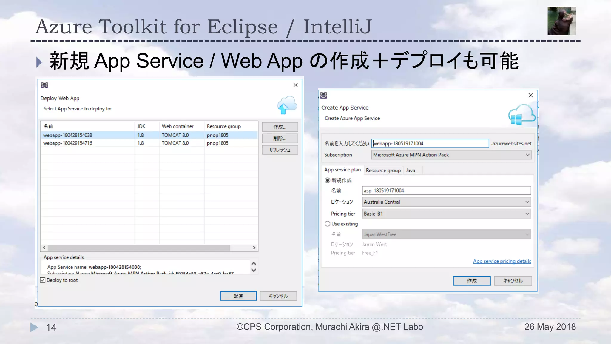Cancel the Create App Service dialog
The height and width of the screenshot is (344, 611).
pos(513,281)
